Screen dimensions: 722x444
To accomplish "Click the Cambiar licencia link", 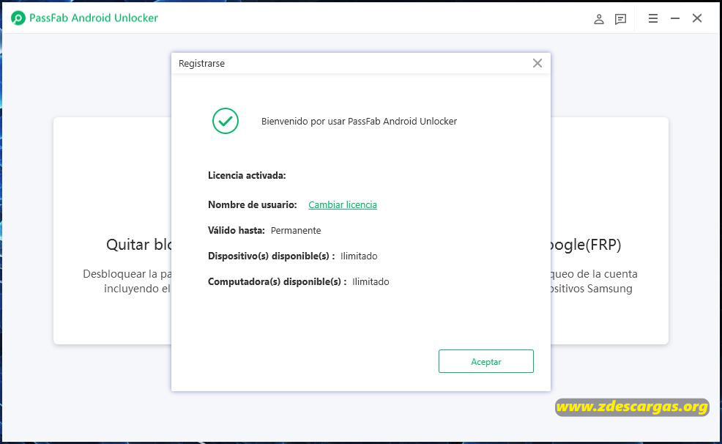I will point(343,205).
